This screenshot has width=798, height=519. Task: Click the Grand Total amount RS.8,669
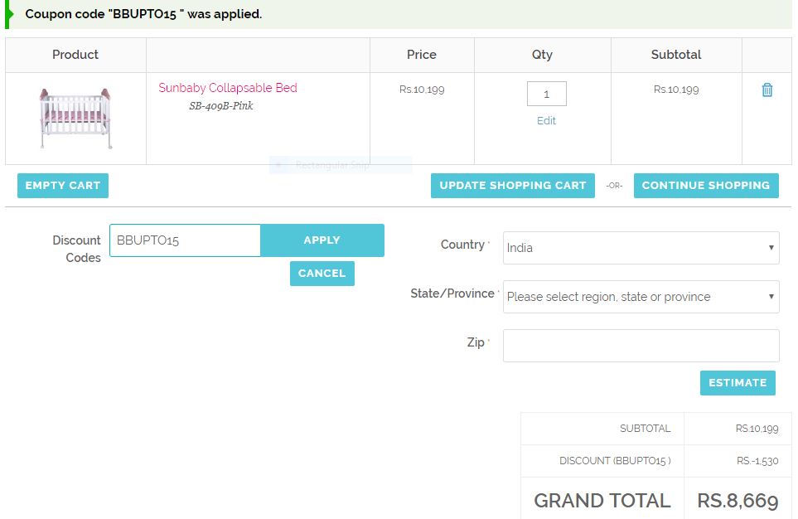[x=737, y=501]
